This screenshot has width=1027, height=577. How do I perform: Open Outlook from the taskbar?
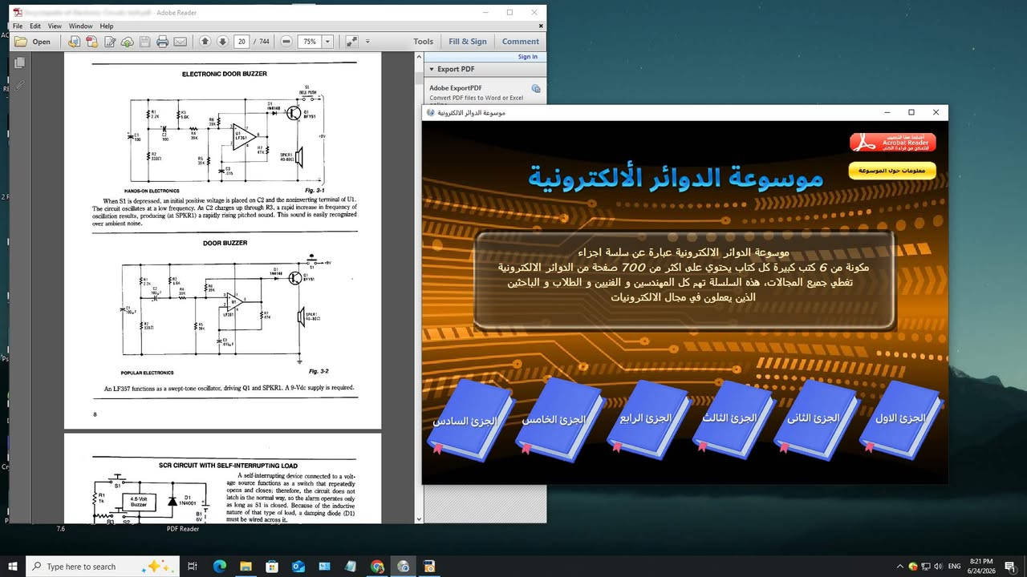[298, 566]
